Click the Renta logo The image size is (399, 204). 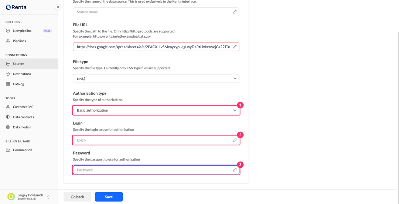(x=16, y=7)
